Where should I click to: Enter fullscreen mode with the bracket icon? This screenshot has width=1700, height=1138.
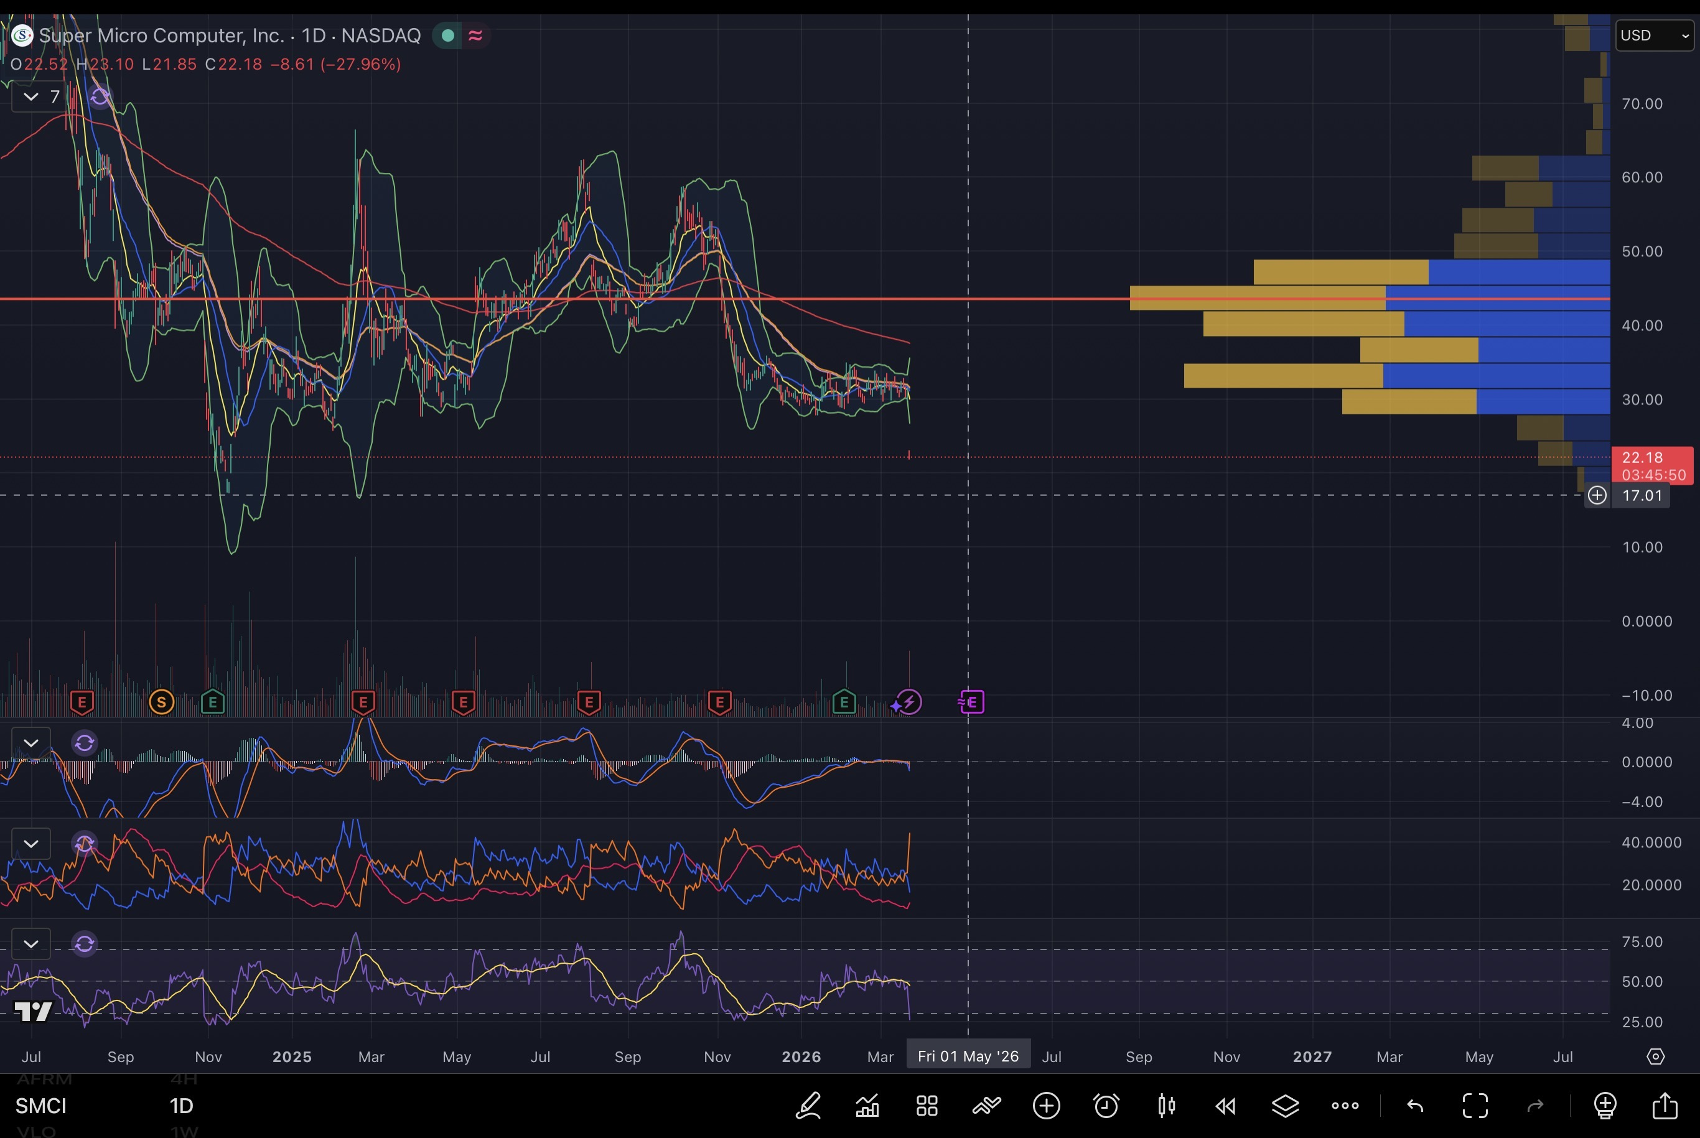point(1475,1106)
